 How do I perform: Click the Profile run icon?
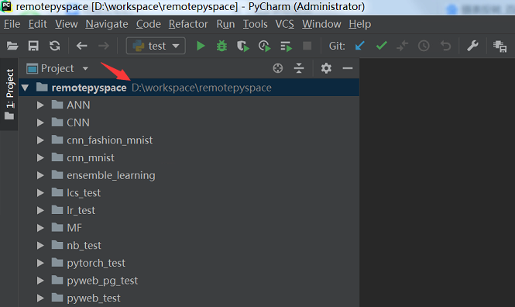(264, 46)
